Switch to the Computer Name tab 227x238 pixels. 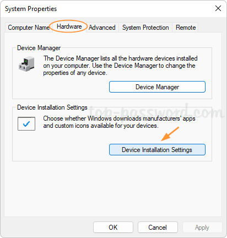[x=29, y=28]
